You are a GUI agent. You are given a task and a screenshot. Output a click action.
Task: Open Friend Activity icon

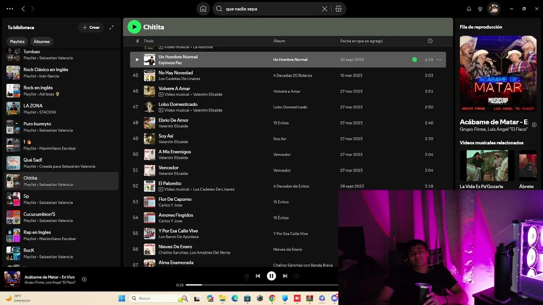(480, 8)
